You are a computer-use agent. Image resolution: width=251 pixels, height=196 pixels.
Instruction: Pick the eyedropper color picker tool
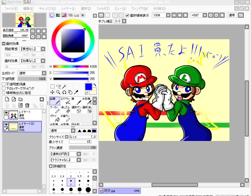click(76, 92)
